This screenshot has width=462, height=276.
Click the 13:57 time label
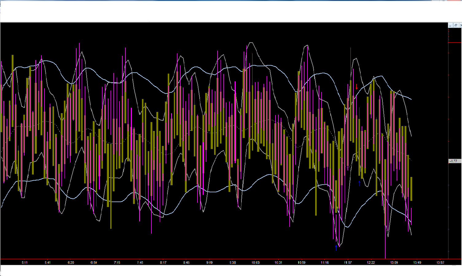pos(440,263)
